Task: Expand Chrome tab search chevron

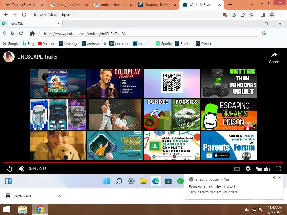Action: point(252,5)
